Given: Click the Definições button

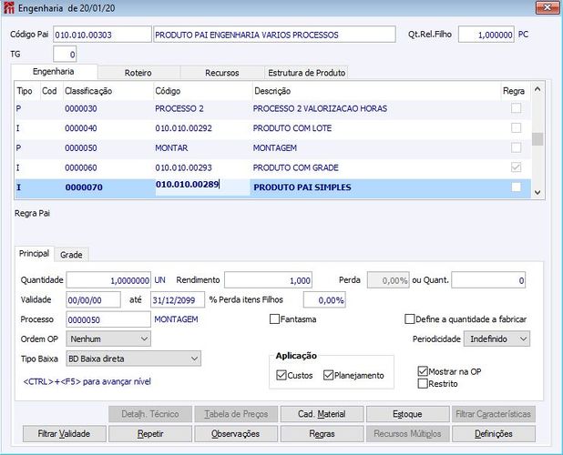Looking at the screenshot, I should pyautogui.click(x=493, y=434).
